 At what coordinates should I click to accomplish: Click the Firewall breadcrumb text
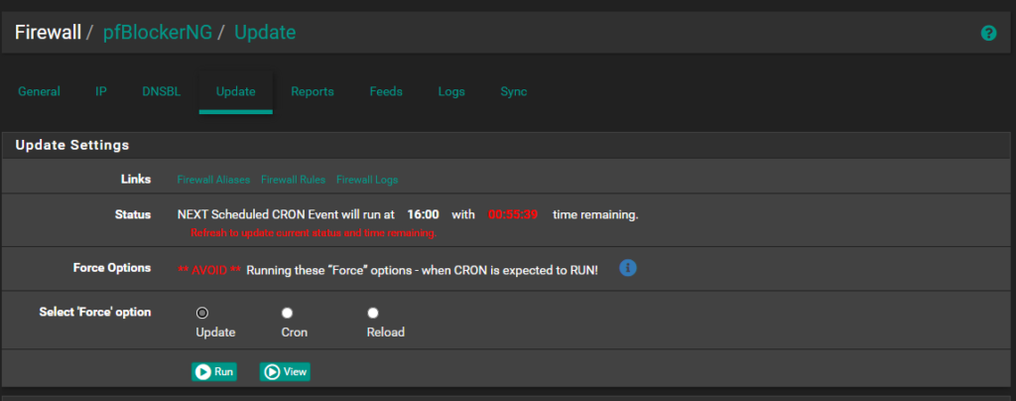(x=48, y=32)
